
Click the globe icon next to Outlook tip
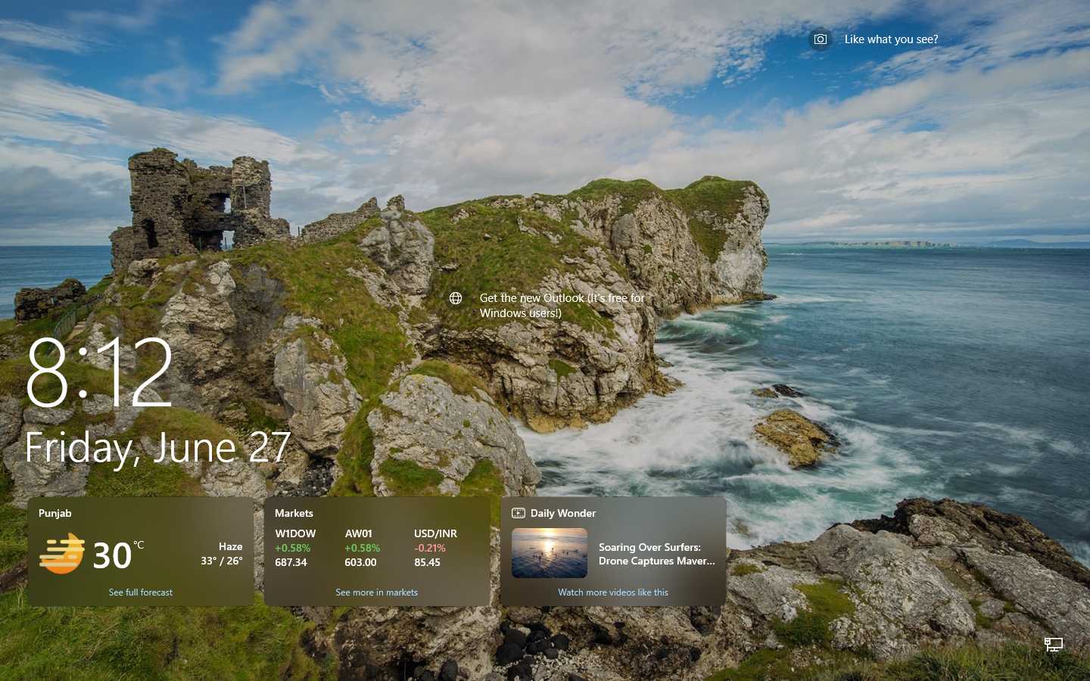click(x=456, y=298)
